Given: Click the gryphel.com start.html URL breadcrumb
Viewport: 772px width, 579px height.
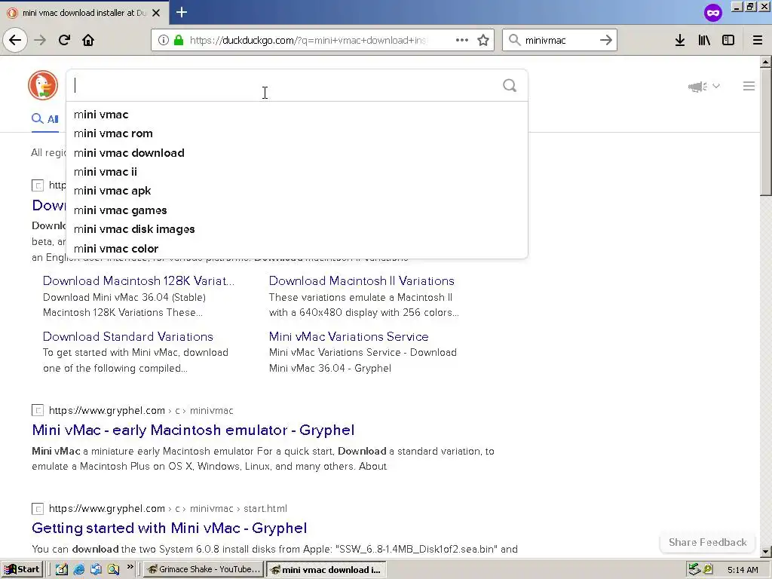Looking at the screenshot, I should pos(168,508).
